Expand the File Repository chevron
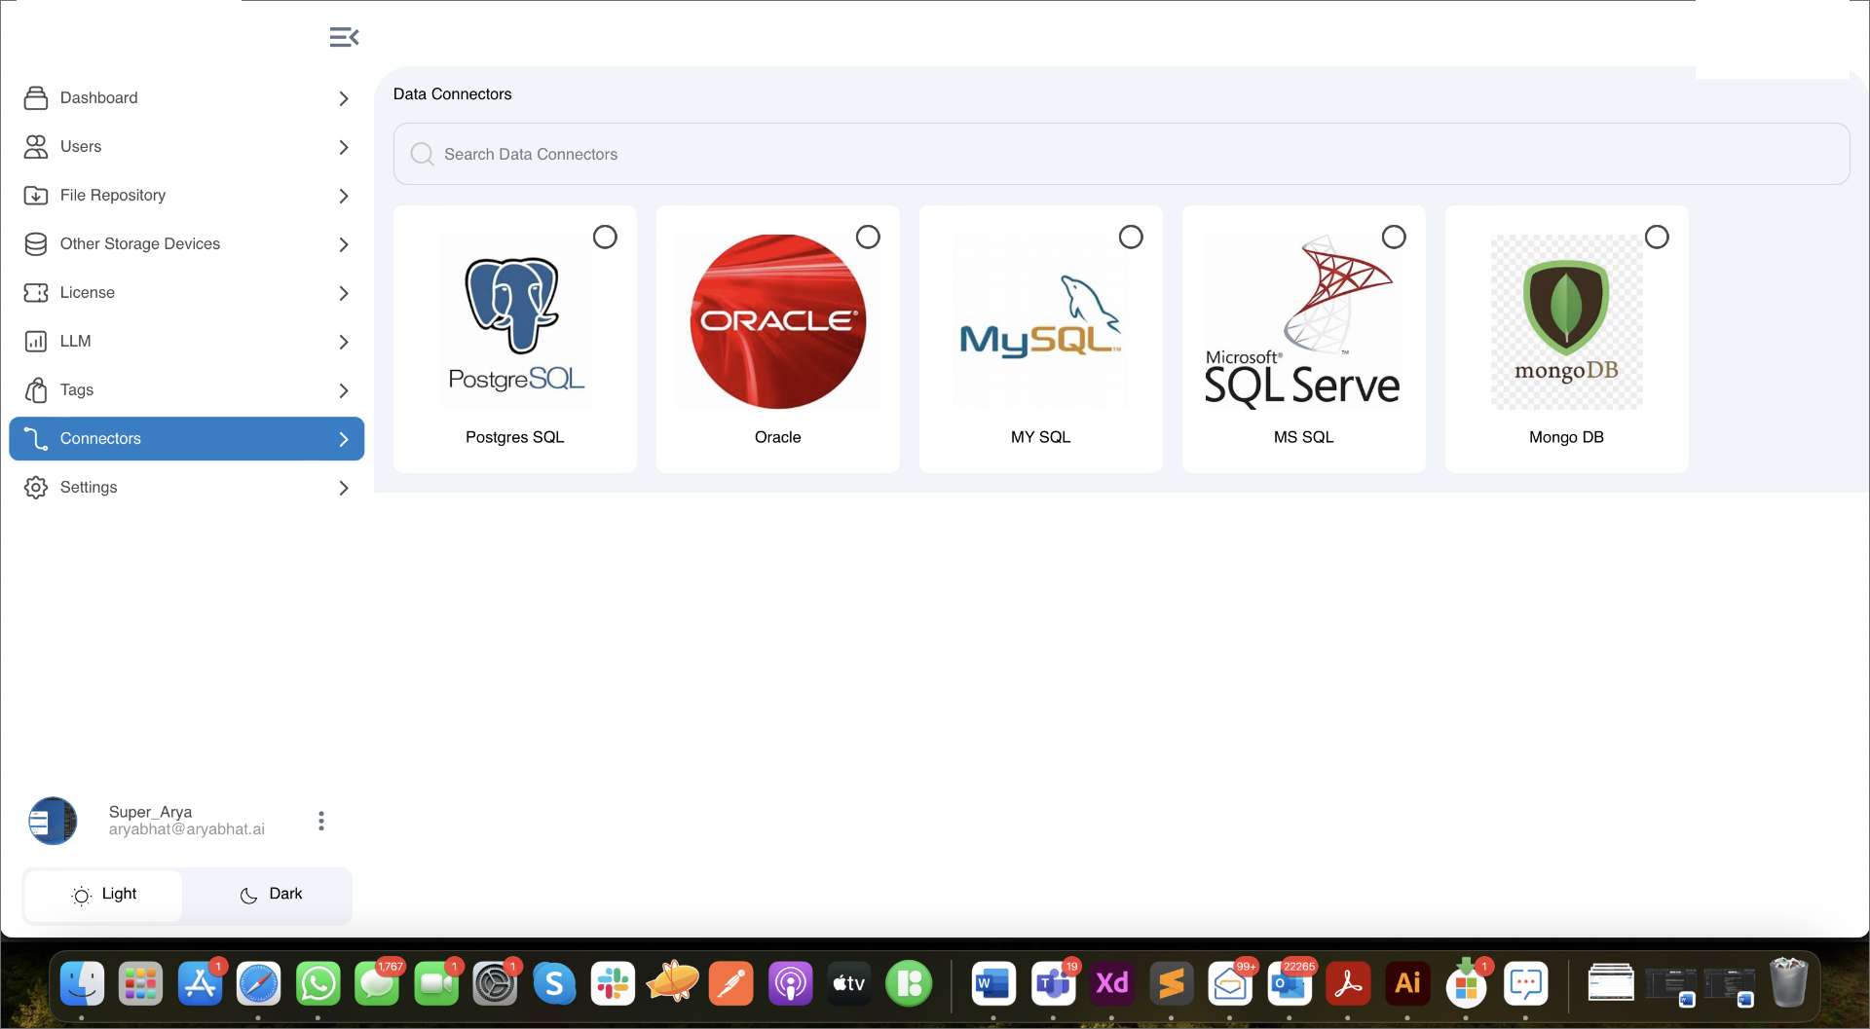1870x1029 pixels. 343,196
